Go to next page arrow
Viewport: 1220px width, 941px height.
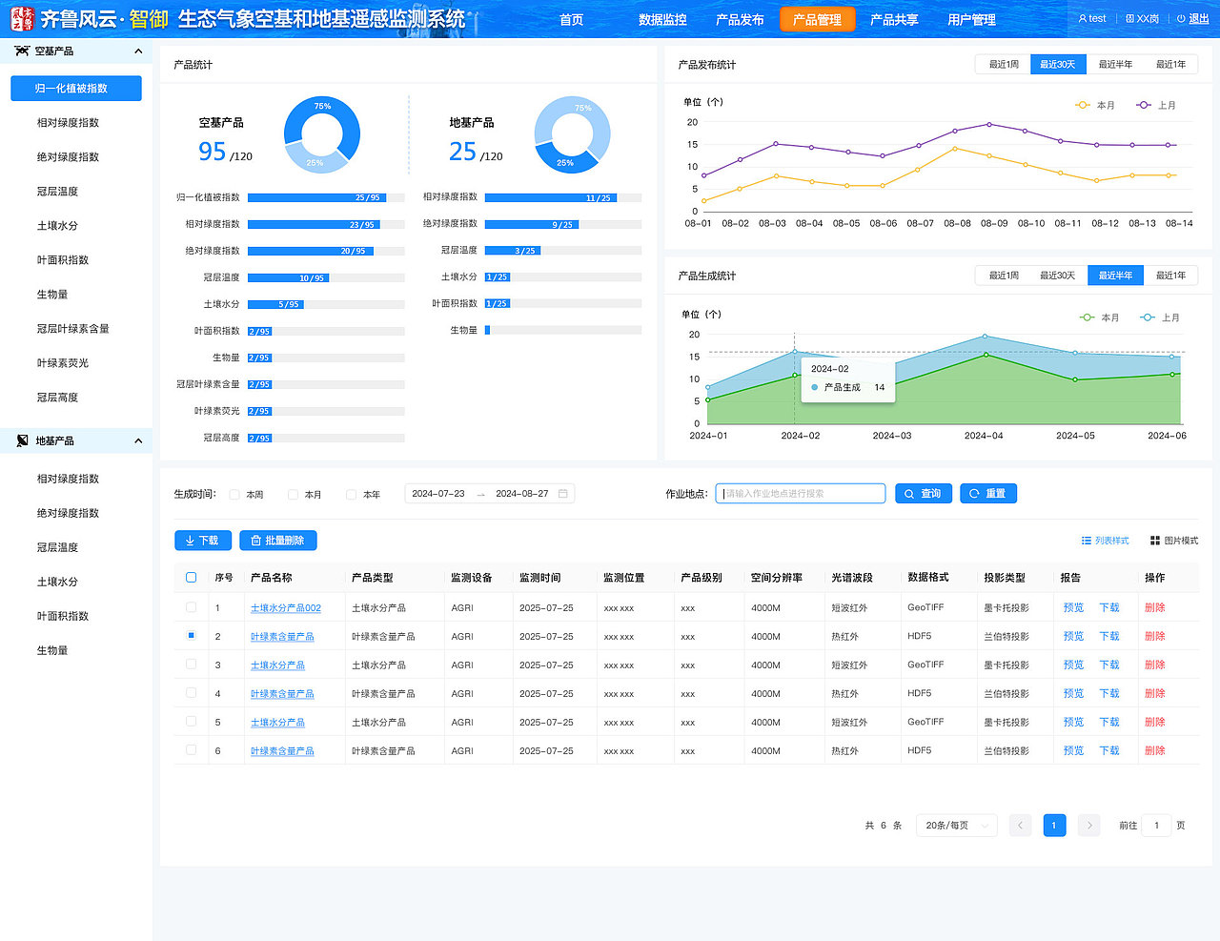1089,826
